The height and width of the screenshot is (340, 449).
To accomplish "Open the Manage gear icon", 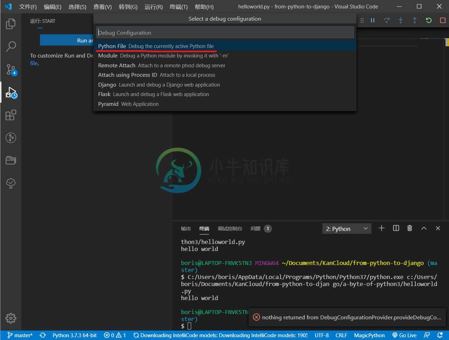I will (x=11, y=318).
